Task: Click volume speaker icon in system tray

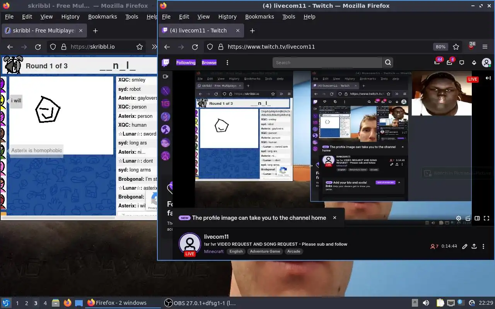Action: point(426,303)
